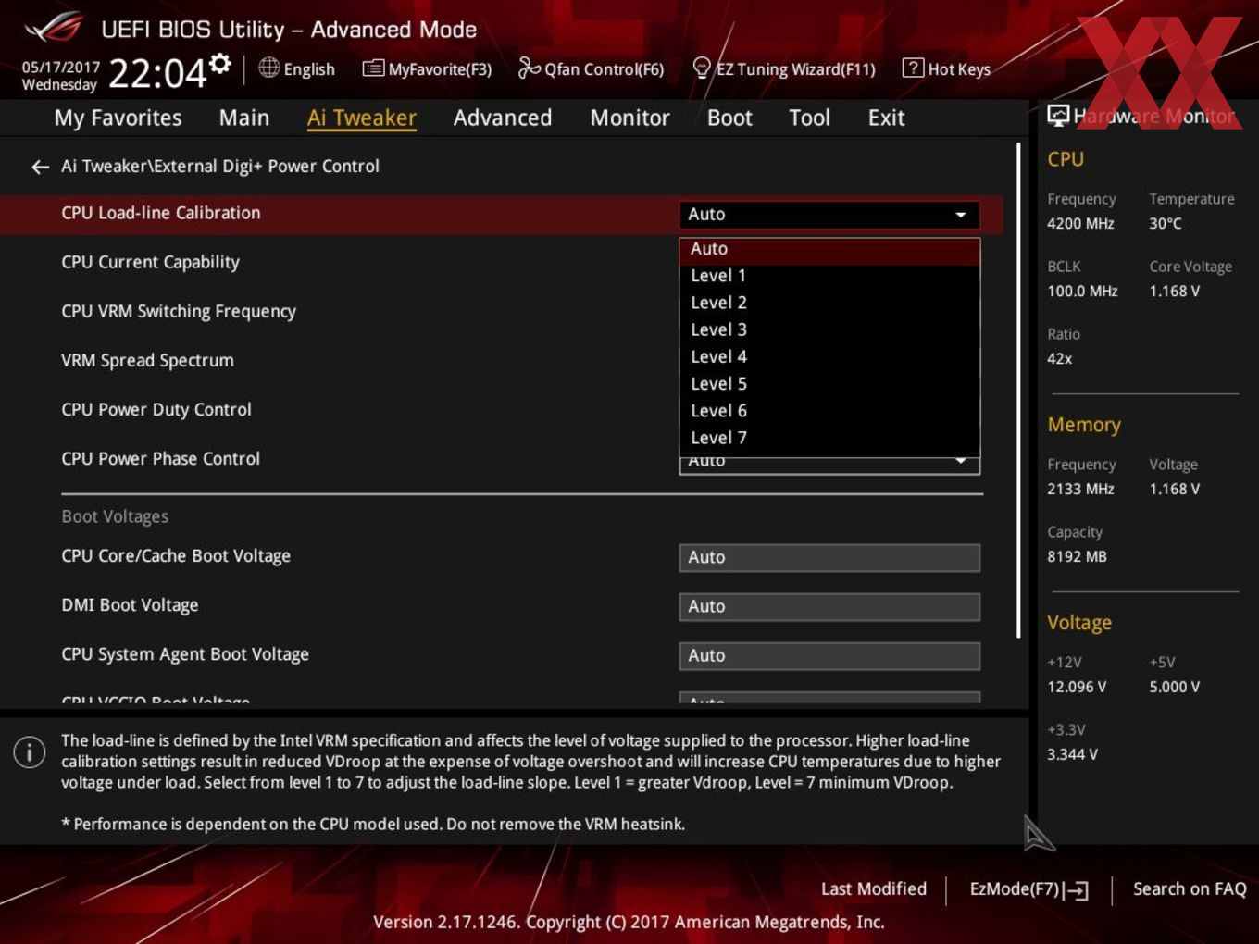Viewport: 1259px width, 944px height.
Task: Select the CPU VRM Switching Frequency row
Action: [179, 312]
